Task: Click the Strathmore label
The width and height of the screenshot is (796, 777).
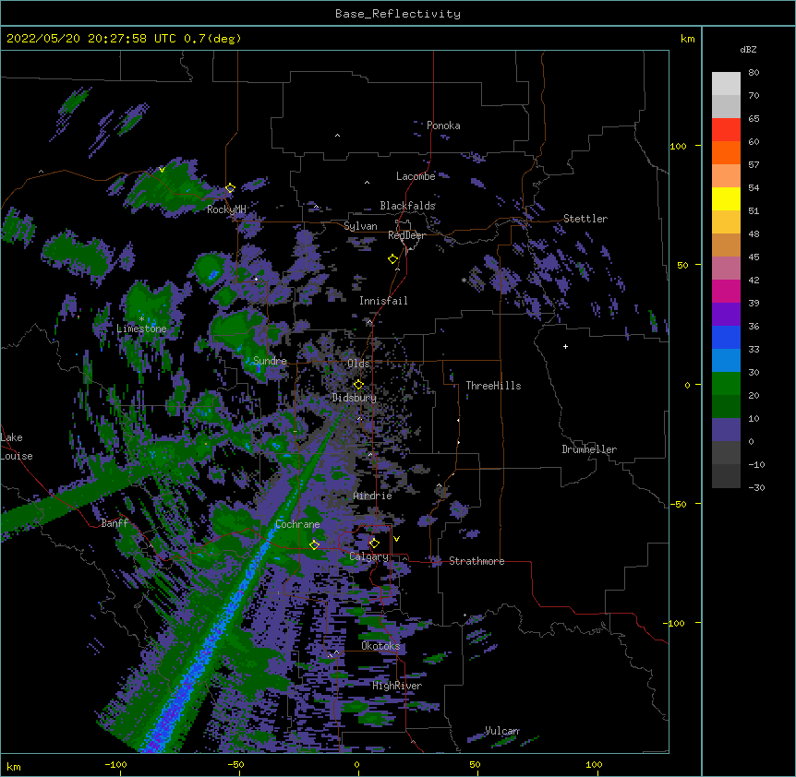Action: point(476,561)
